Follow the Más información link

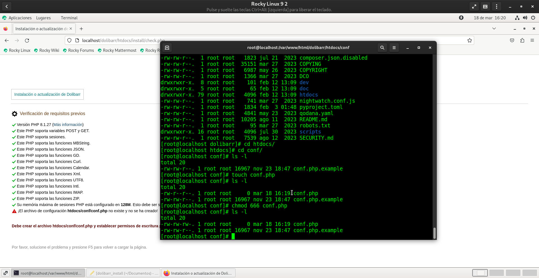tap(68, 125)
